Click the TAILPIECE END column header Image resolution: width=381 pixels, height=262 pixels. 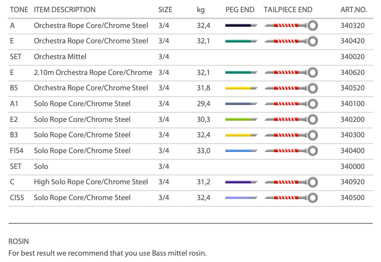[288, 9]
